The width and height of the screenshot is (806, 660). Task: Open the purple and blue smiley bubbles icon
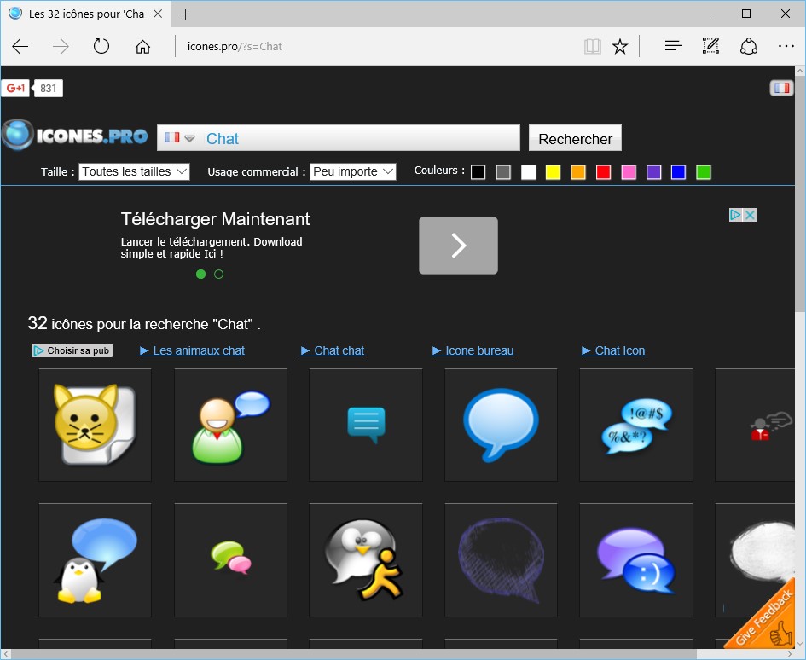(x=635, y=559)
